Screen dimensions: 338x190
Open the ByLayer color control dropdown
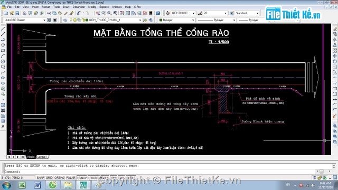click(x=193, y=20)
